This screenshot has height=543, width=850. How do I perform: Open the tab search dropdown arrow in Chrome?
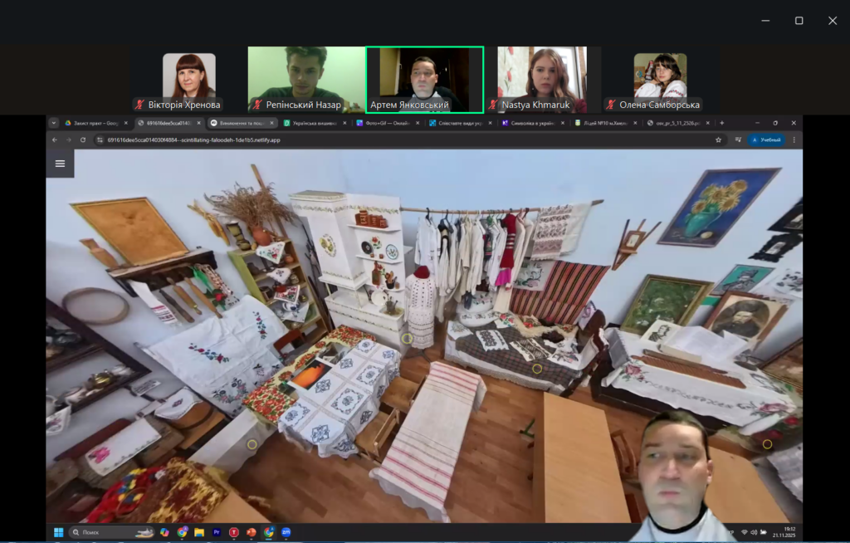pyautogui.click(x=54, y=123)
